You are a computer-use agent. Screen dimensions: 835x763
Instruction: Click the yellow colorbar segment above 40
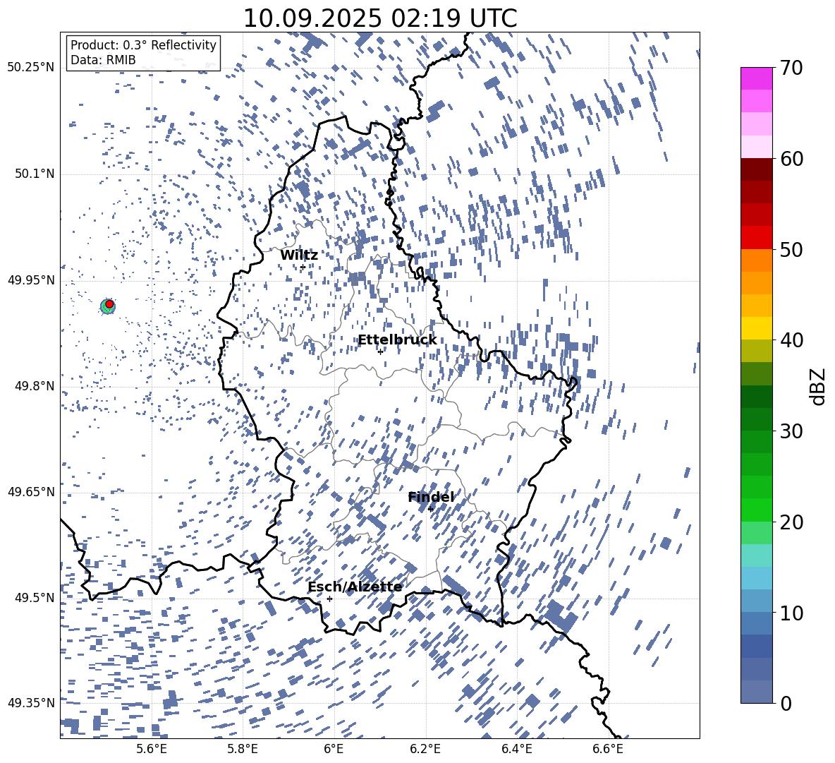pos(756,328)
